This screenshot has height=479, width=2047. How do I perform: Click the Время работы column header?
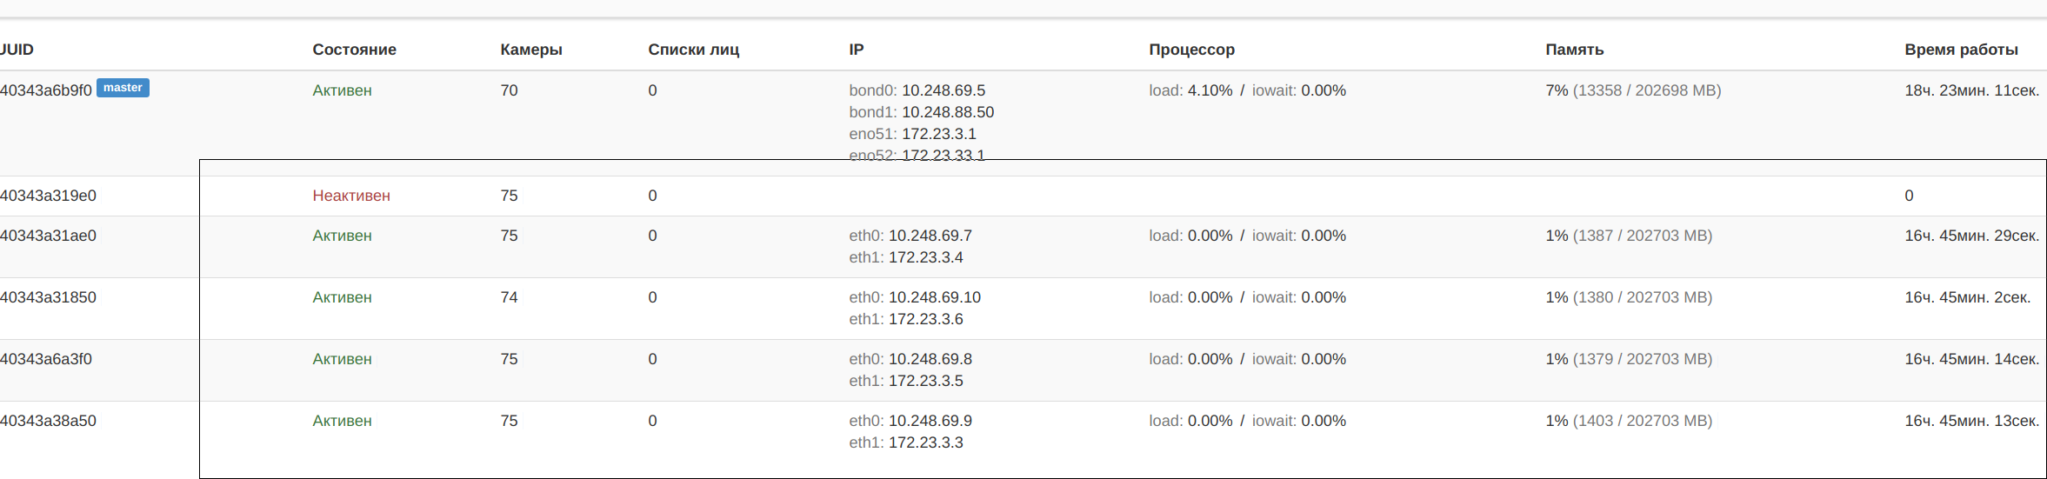(x=1961, y=50)
